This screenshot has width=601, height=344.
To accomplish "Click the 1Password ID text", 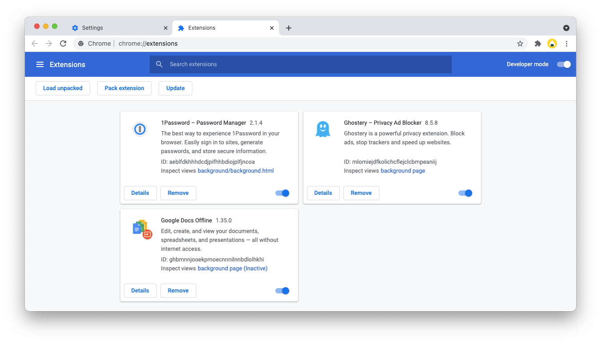I will 208,162.
